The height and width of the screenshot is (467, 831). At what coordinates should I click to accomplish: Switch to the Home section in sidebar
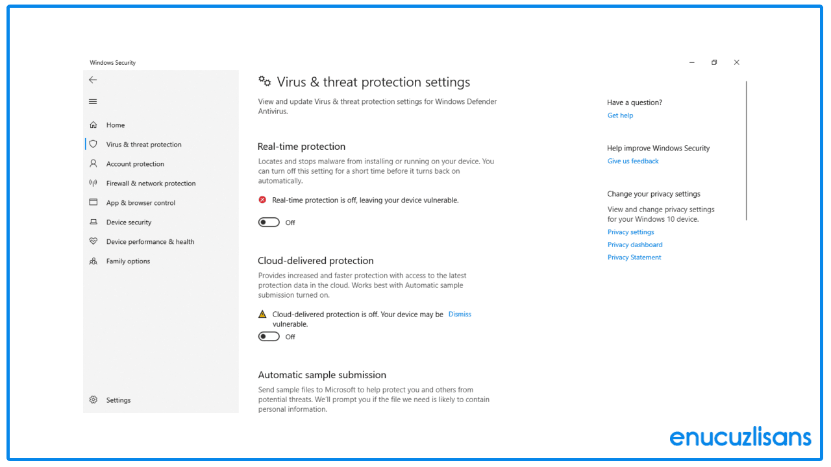pyautogui.click(x=116, y=125)
